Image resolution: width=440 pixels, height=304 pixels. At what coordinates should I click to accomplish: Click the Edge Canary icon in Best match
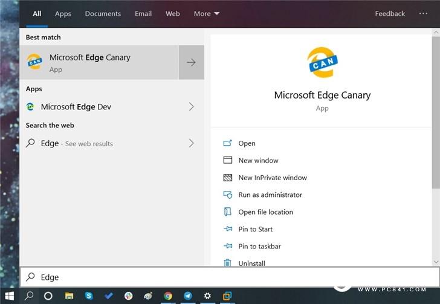(x=34, y=62)
